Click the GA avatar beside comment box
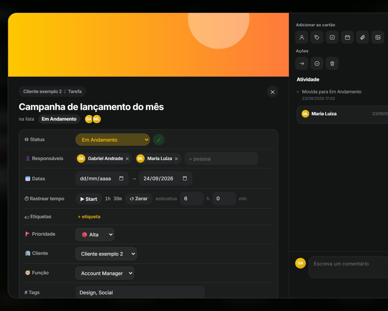 (x=301, y=263)
